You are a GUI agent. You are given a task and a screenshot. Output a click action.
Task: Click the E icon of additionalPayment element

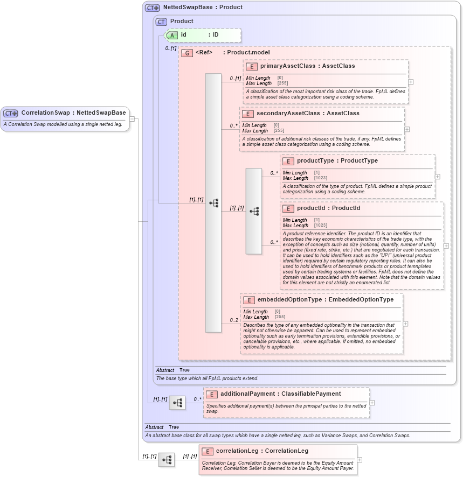tap(211, 394)
